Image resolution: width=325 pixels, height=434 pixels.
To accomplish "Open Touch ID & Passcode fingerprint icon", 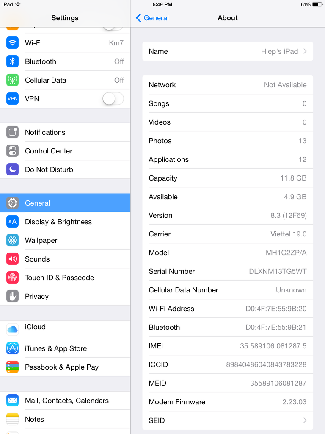I will point(12,278).
